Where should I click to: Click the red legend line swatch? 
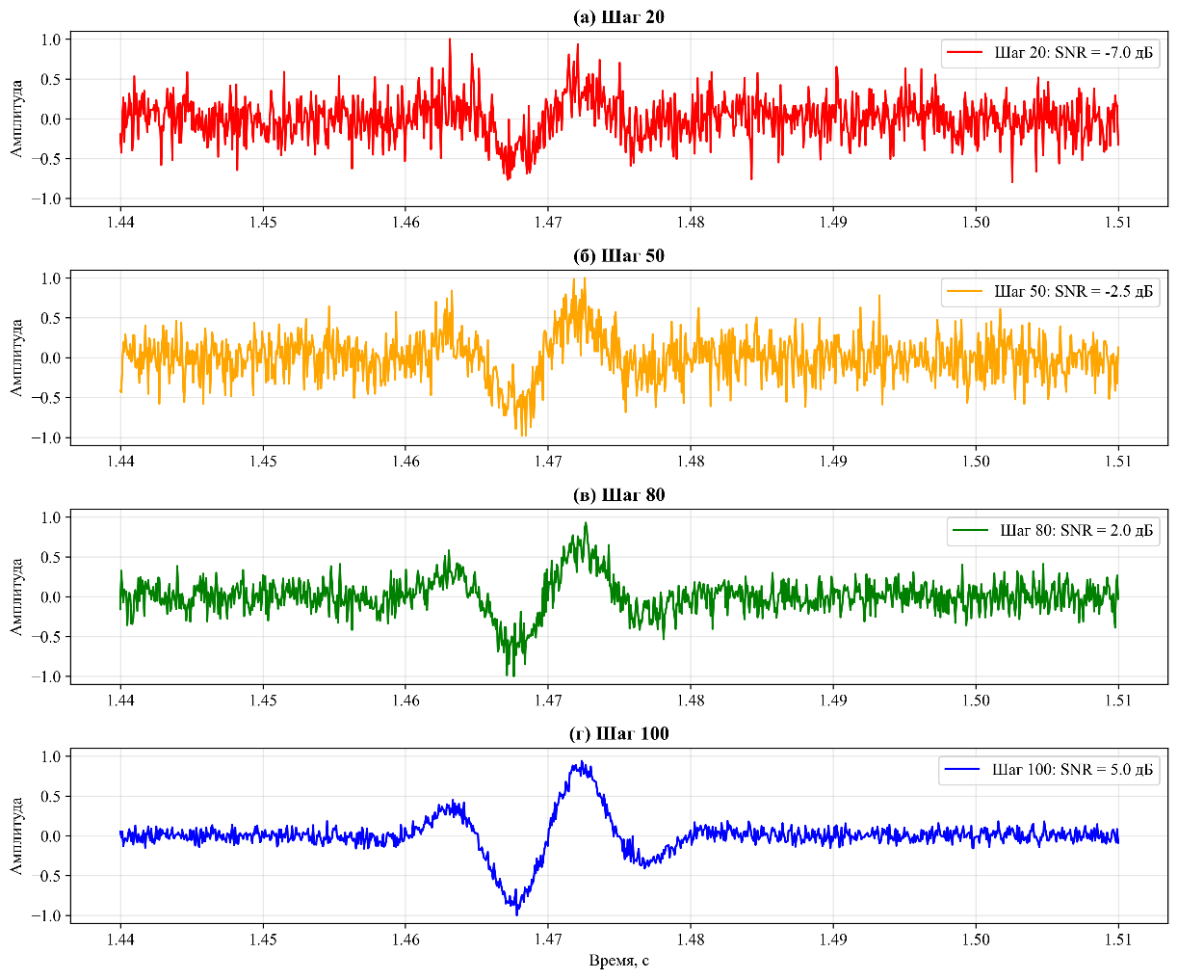pyautogui.click(x=966, y=53)
